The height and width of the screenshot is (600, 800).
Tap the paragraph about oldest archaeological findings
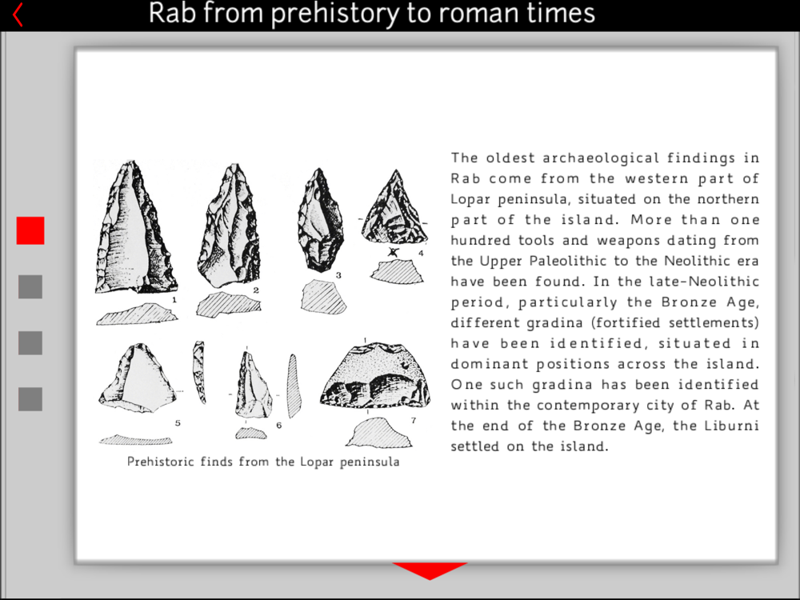pos(605,302)
